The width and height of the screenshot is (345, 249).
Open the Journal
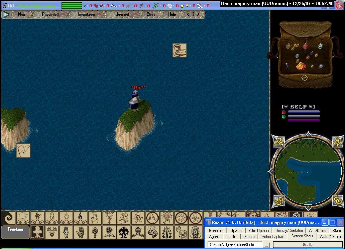[x=122, y=14]
